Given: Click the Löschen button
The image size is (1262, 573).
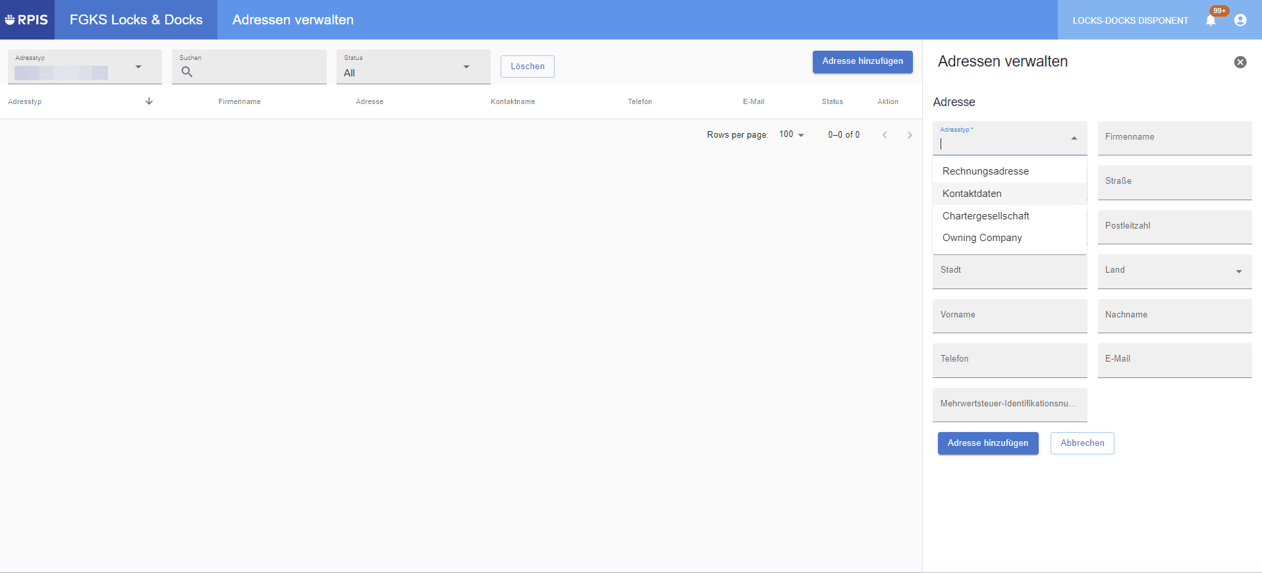Looking at the screenshot, I should click(528, 67).
